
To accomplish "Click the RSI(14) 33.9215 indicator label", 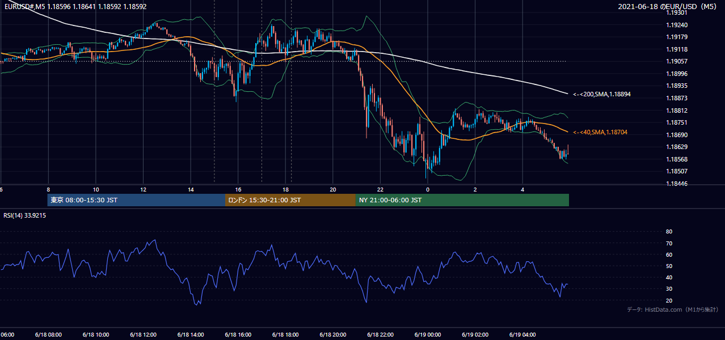I will tap(25, 215).
